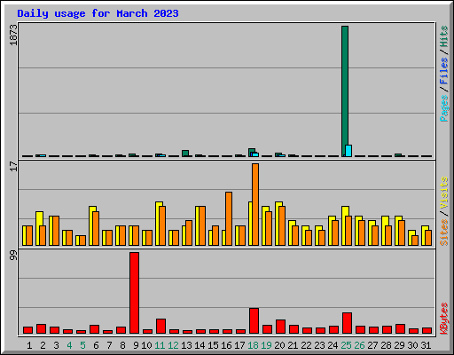Click day label 1 on the x-axis
Image resolution: width=454 pixels, height=355 pixels.
click(29, 345)
